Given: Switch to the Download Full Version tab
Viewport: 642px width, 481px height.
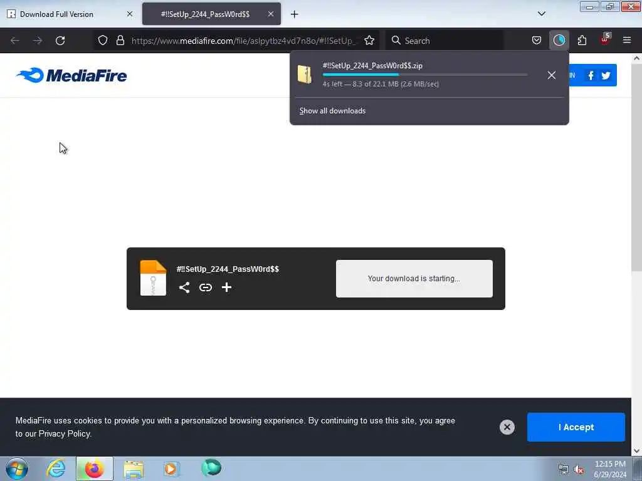Looking at the screenshot, I should click(x=70, y=14).
